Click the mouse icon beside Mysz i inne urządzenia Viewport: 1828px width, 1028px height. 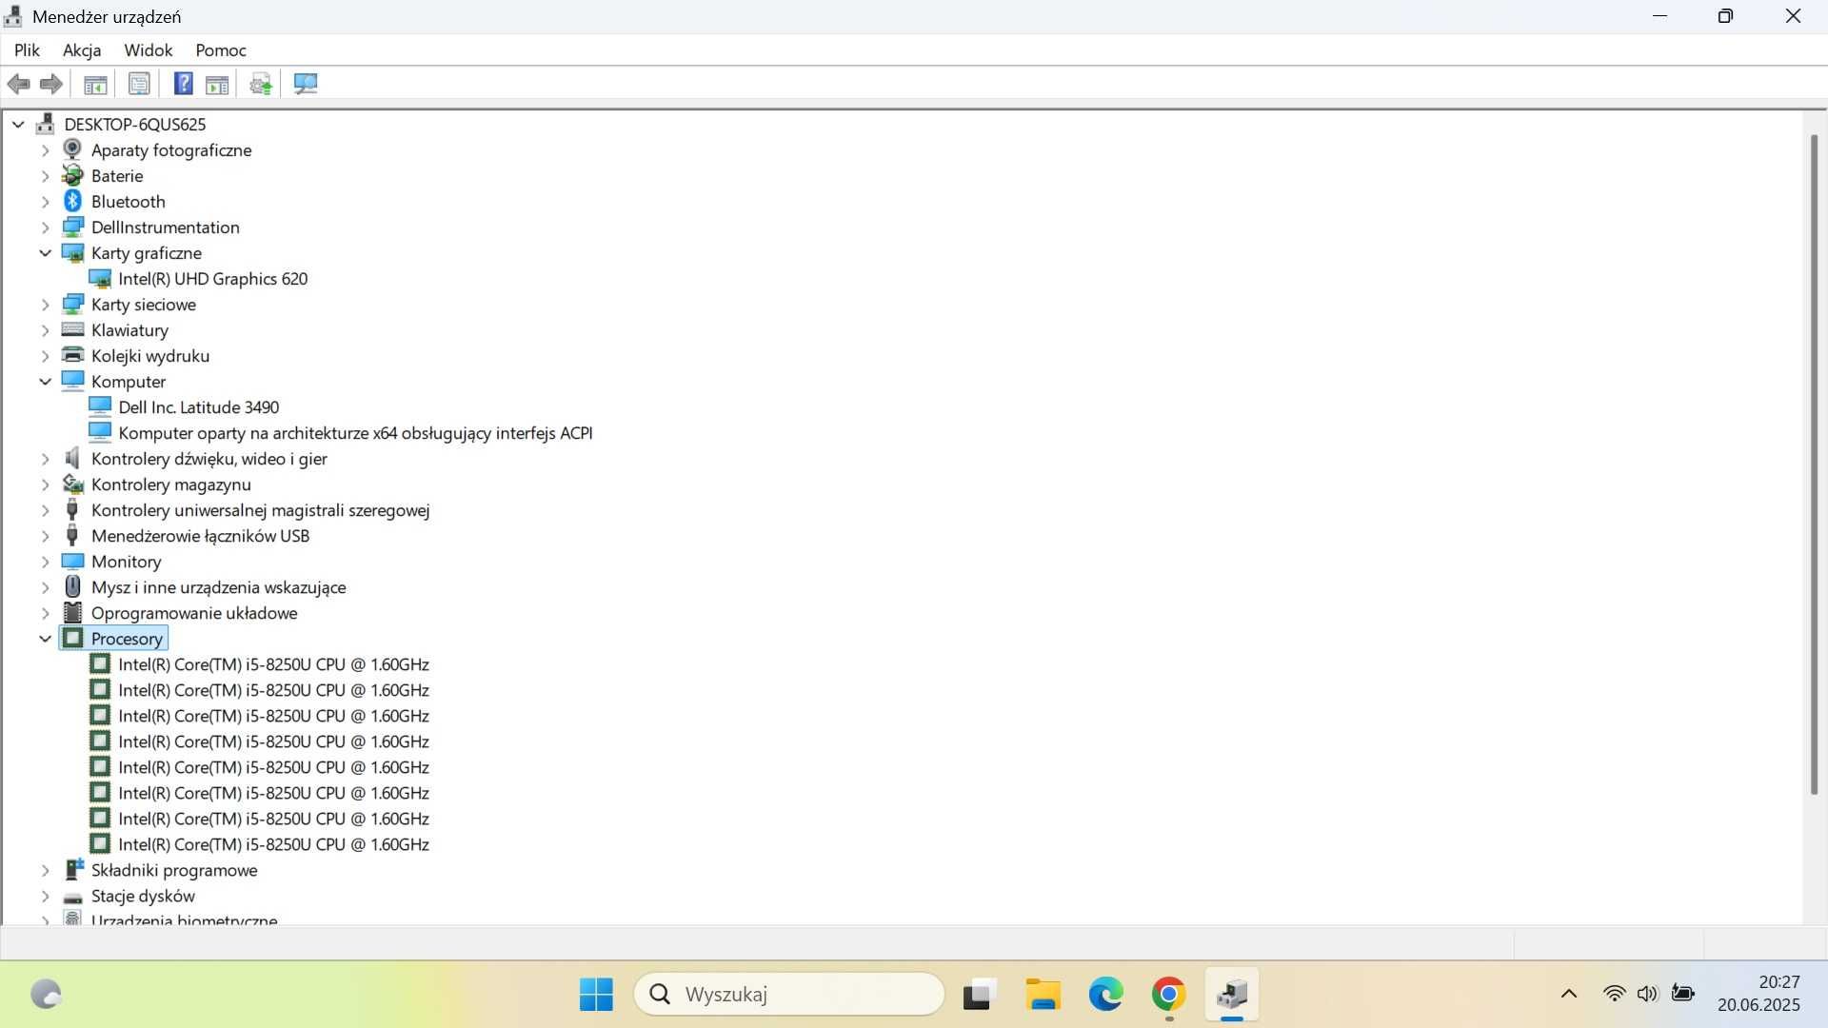pos(72,586)
